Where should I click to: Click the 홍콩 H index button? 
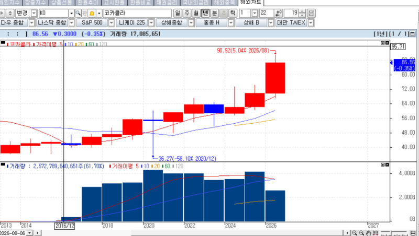tap(212, 23)
